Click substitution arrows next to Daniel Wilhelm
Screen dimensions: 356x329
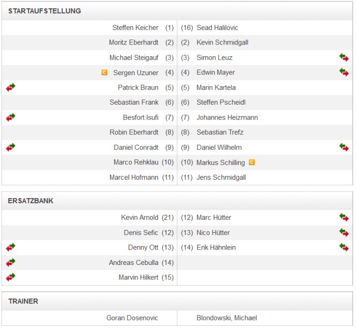(x=344, y=147)
